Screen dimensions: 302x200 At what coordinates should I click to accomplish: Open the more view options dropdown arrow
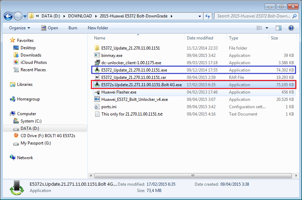click(267, 28)
